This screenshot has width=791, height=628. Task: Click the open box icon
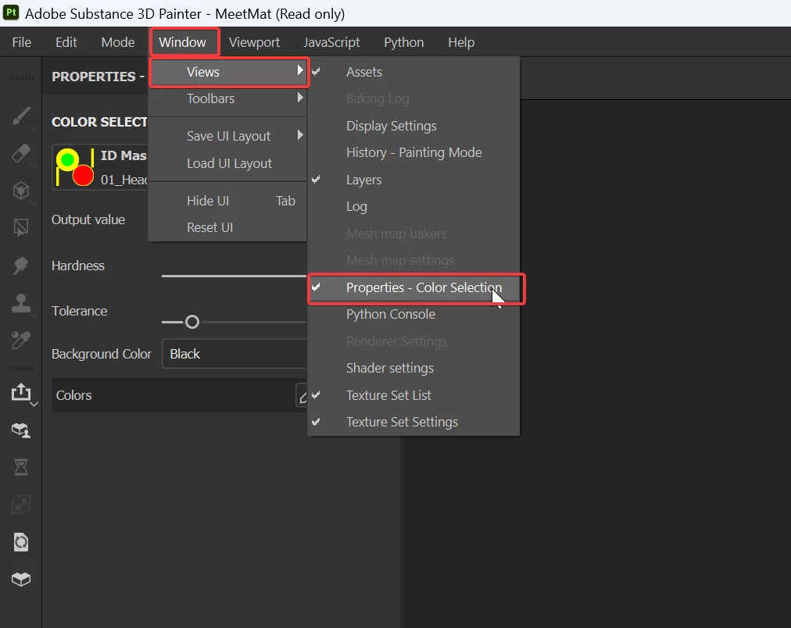[x=20, y=579]
